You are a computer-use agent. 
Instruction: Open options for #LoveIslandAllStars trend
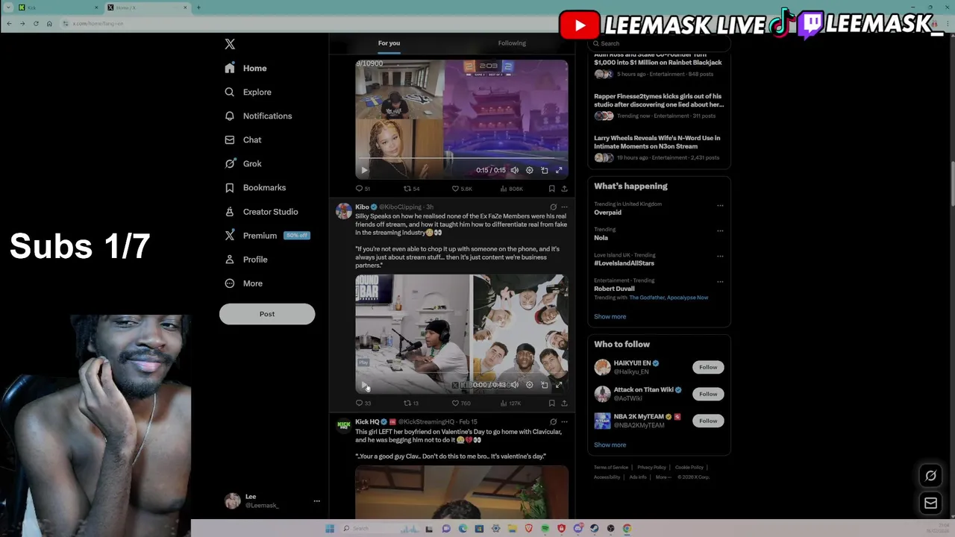coord(720,256)
